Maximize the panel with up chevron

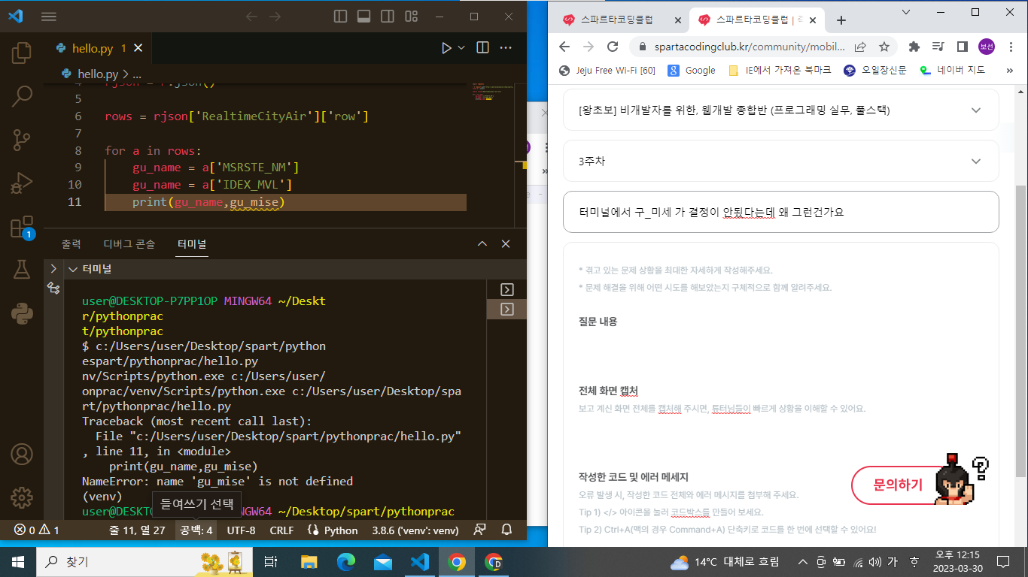[482, 244]
